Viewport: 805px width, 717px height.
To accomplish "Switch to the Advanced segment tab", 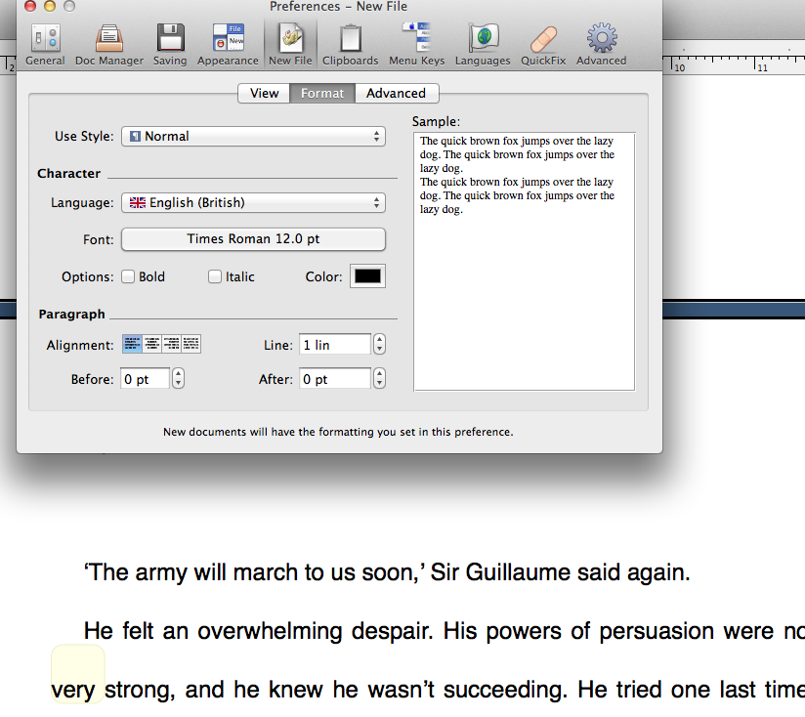I will [396, 94].
